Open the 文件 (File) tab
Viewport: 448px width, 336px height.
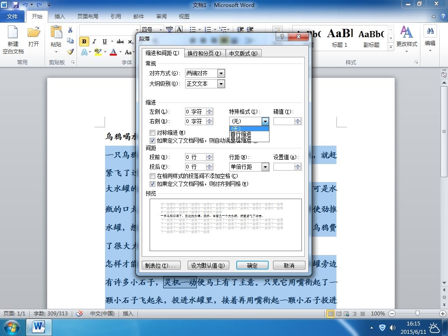(x=12, y=16)
